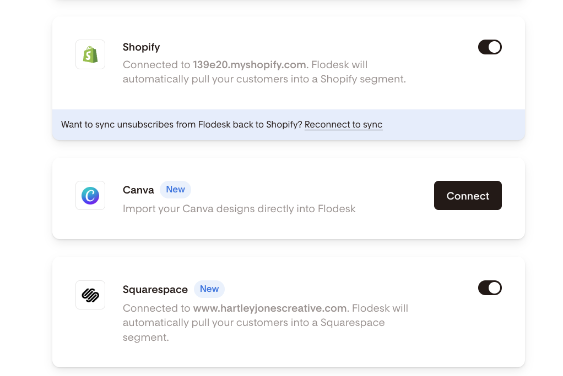
Task: Click the New badge next to Canva
Action: pyautogui.click(x=175, y=190)
